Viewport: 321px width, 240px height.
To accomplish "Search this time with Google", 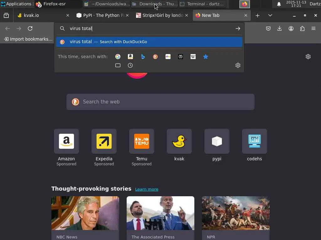I will tap(118, 57).
